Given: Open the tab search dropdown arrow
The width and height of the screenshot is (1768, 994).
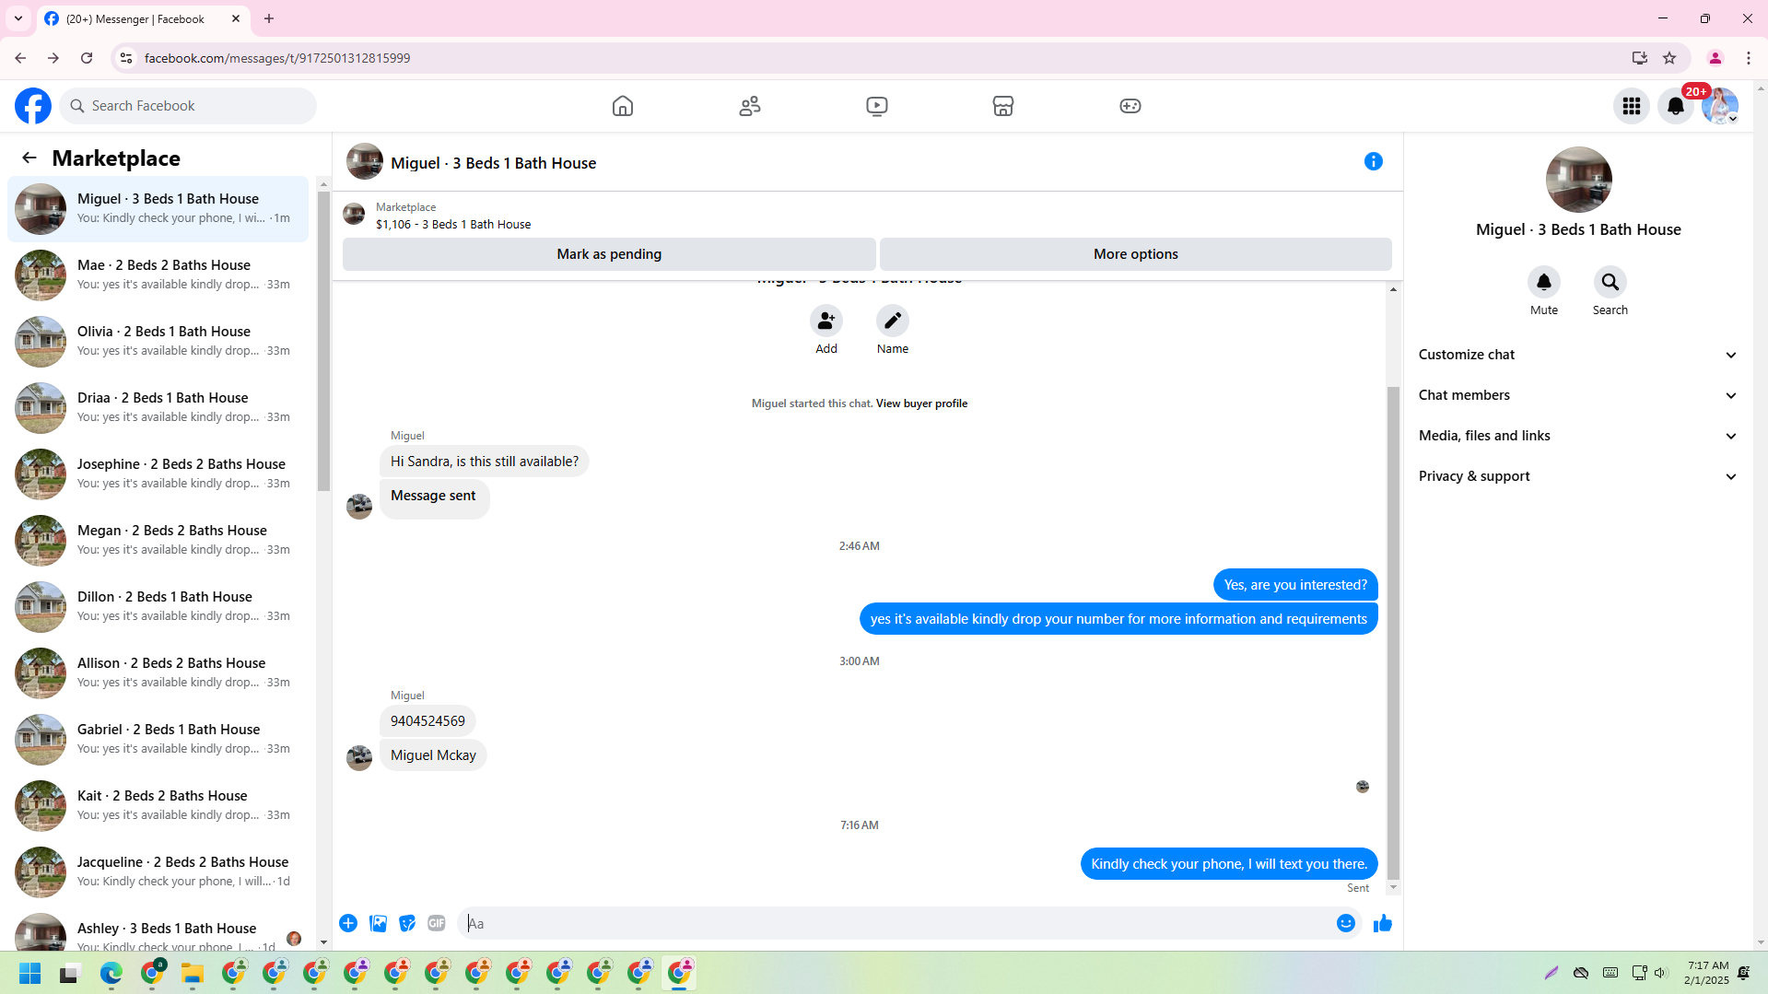Looking at the screenshot, I should click(x=18, y=18).
